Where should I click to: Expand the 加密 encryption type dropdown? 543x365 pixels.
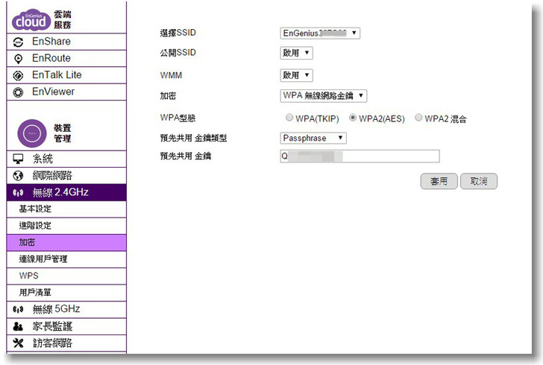click(x=324, y=95)
